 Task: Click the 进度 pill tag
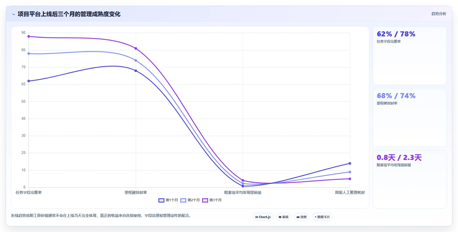tap(301, 217)
